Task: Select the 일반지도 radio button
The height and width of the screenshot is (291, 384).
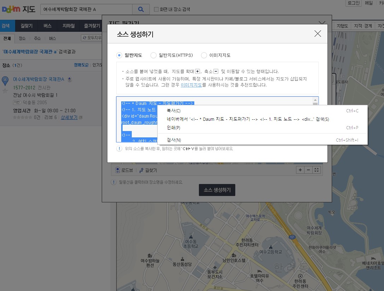Action: click(119, 55)
